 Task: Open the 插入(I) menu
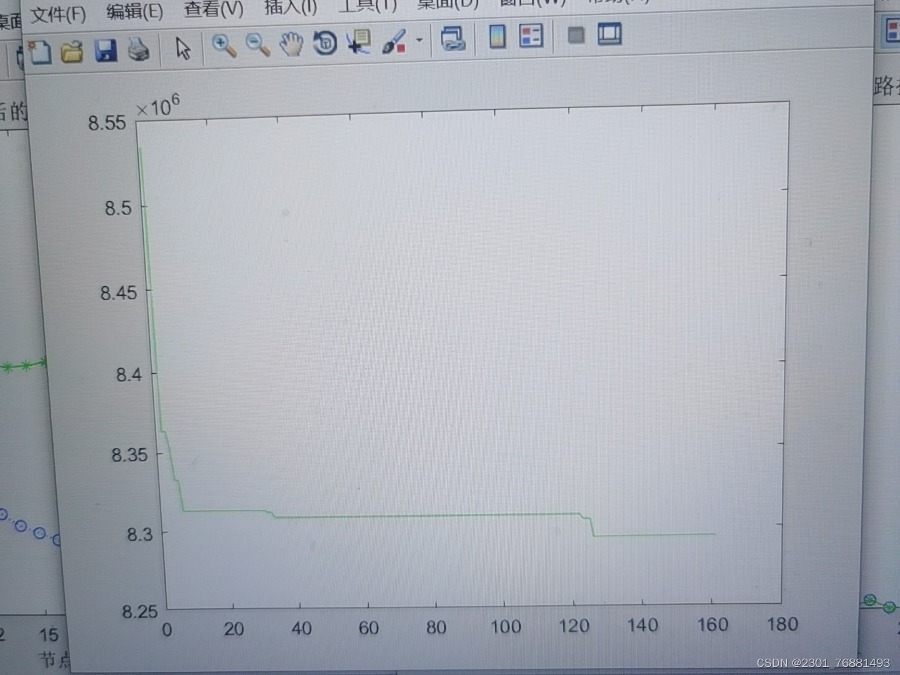[x=291, y=7]
